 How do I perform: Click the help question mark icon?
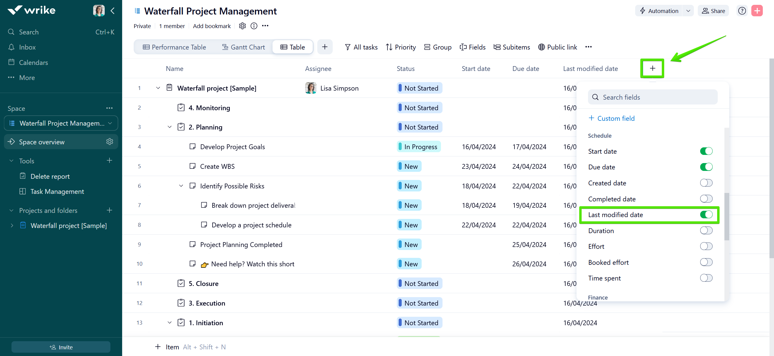(x=742, y=11)
